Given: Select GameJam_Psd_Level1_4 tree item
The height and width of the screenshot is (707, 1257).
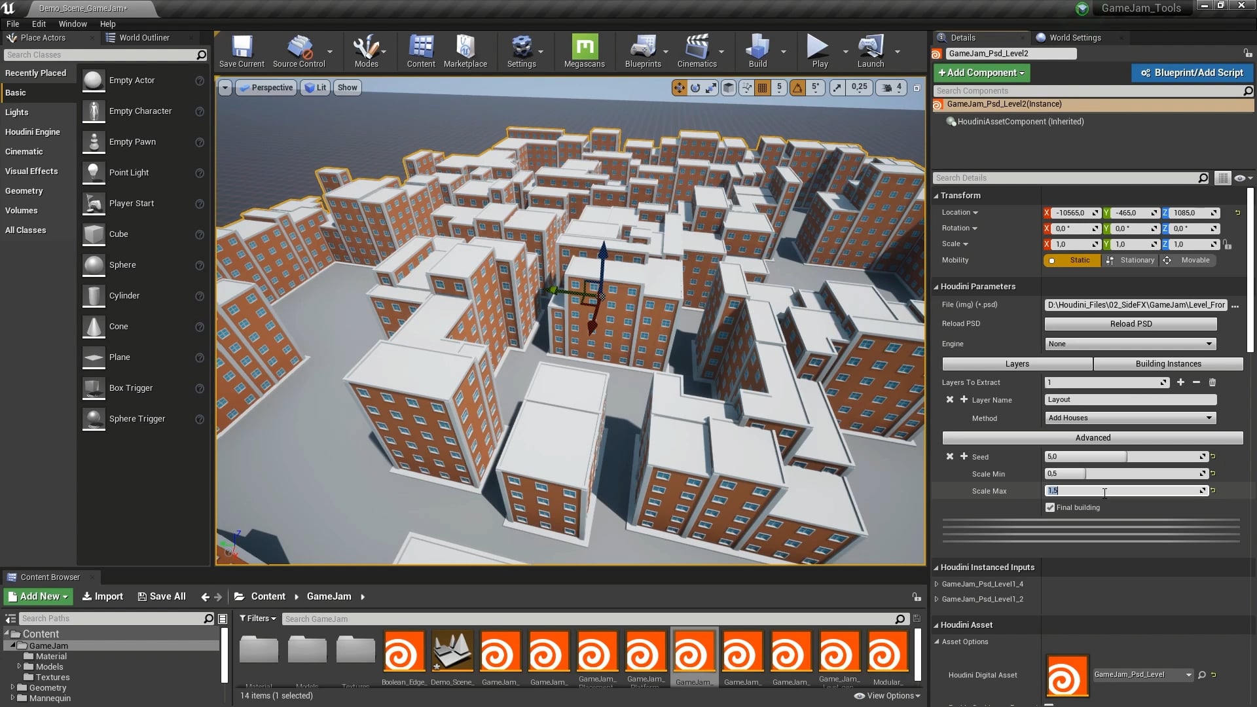Looking at the screenshot, I should tap(983, 583).
